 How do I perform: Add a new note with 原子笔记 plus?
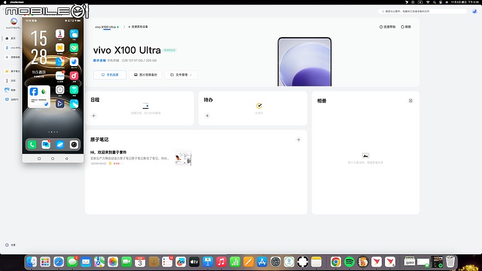coord(298,140)
